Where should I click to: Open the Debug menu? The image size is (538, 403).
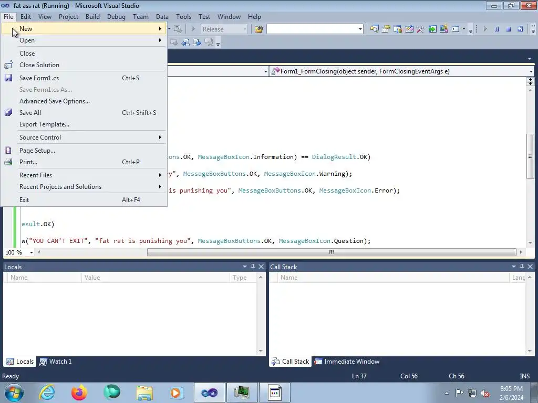point(116,17)
